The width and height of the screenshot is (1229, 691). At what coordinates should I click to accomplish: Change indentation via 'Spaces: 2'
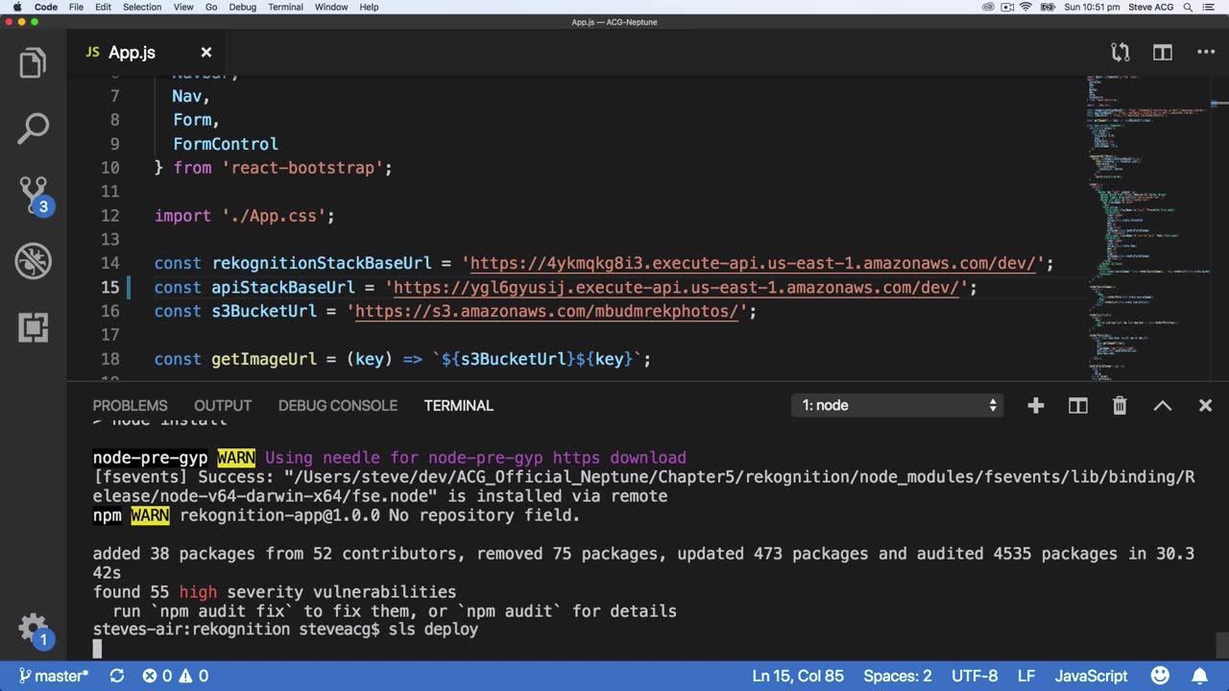(x=898, y=676)
